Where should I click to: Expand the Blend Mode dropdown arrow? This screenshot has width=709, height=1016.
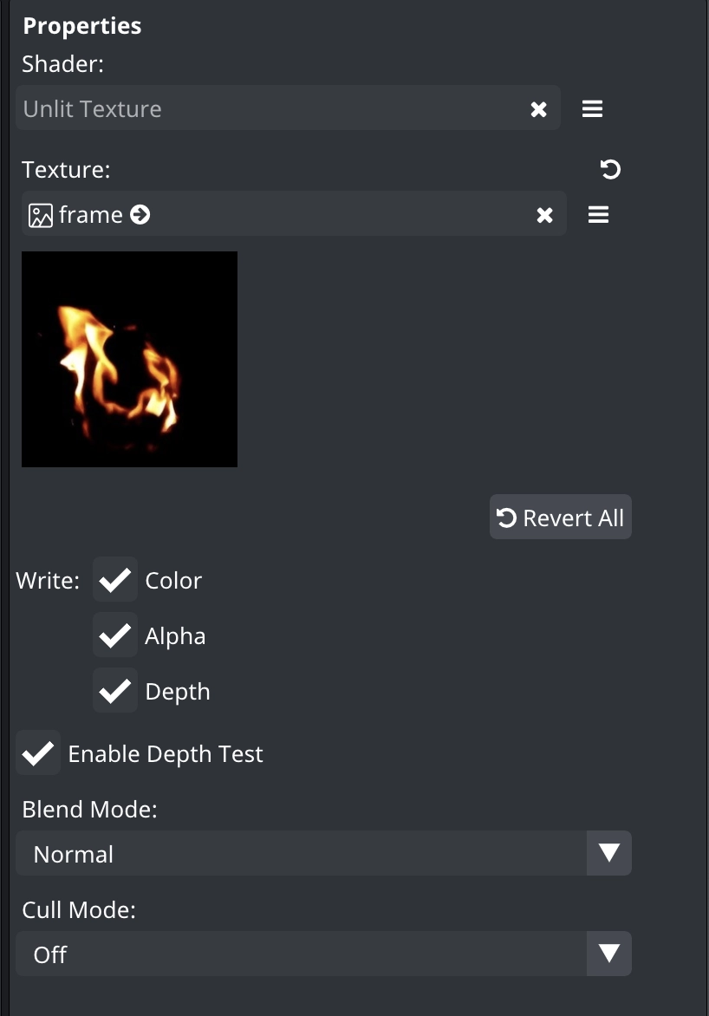click(609, 853)
